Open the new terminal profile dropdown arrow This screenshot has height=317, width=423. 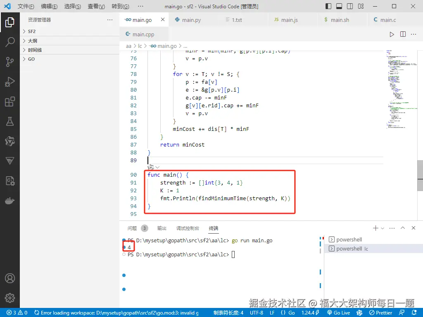coord(382,228)
